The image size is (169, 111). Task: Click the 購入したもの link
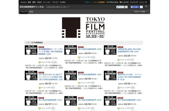pyautogui.click(x=124, y=2)
